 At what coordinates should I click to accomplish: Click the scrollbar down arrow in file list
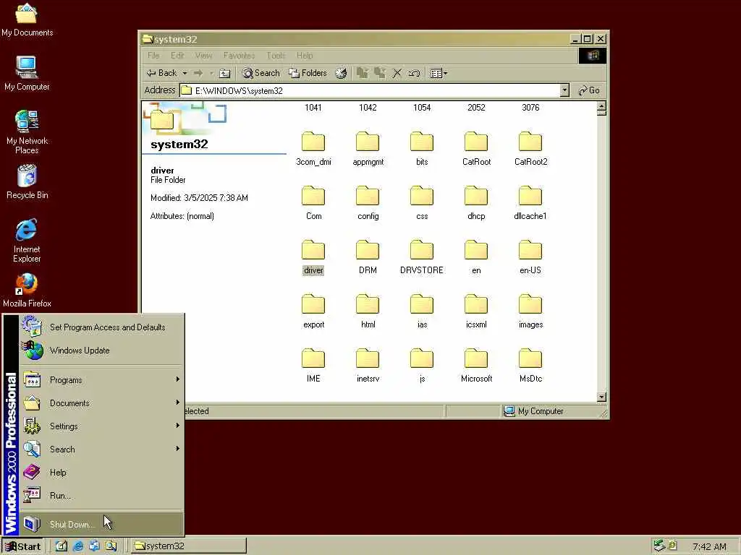(601, 397)
